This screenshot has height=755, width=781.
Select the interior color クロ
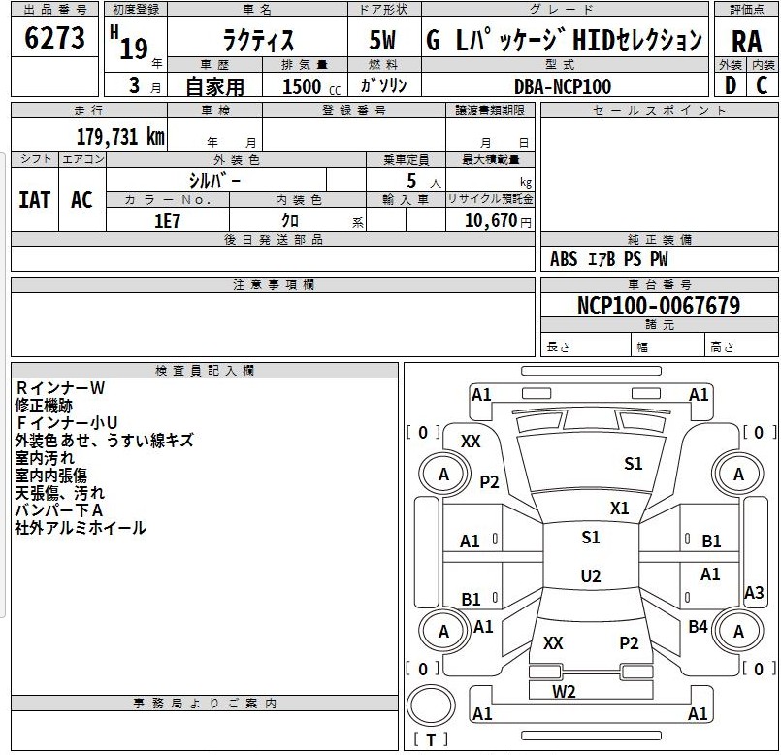click(290, 220)
